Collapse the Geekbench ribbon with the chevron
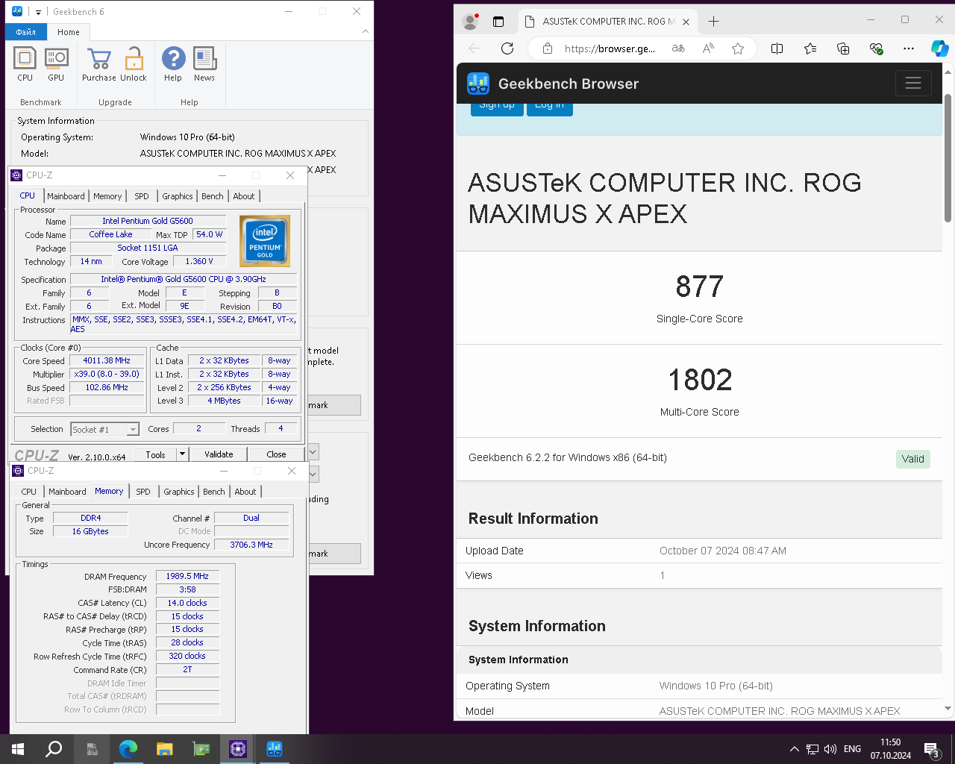 click(365, 31)
